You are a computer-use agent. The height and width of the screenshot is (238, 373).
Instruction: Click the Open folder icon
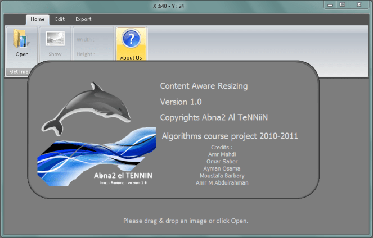(21, 40)
